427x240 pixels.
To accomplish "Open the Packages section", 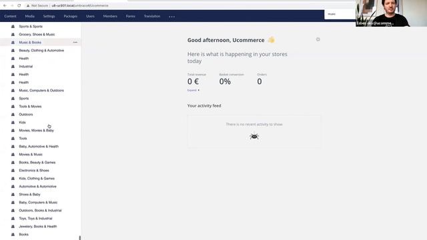I will tap(71, 16).
